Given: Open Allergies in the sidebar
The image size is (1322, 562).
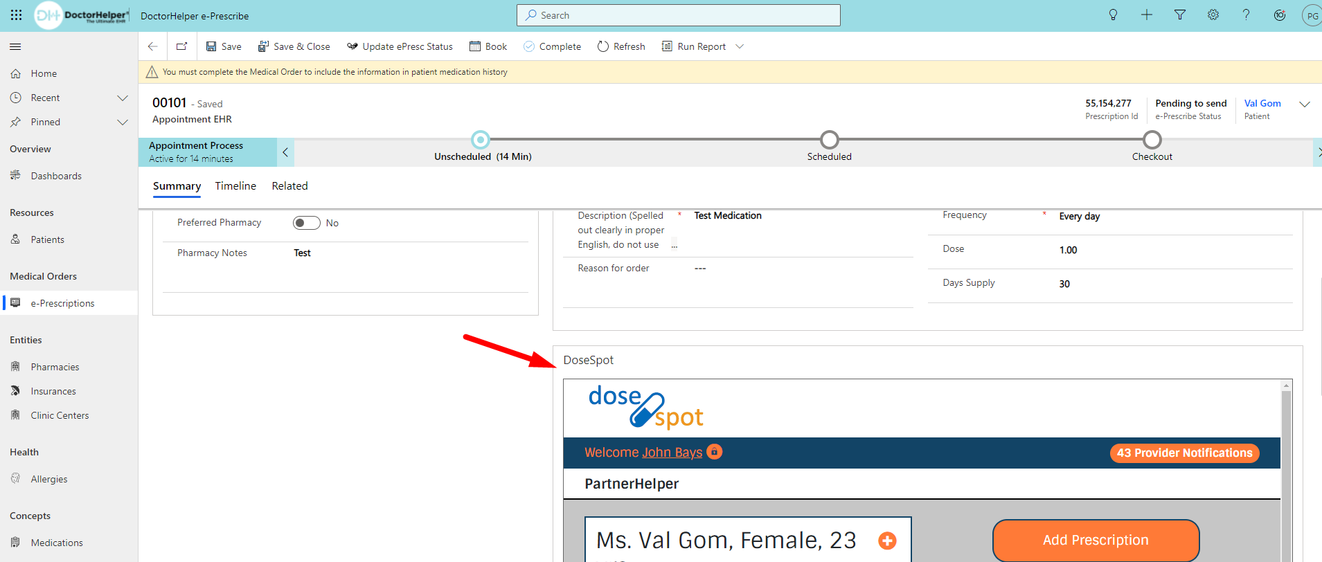Looking at the screenshot, I should coord(49,479).
